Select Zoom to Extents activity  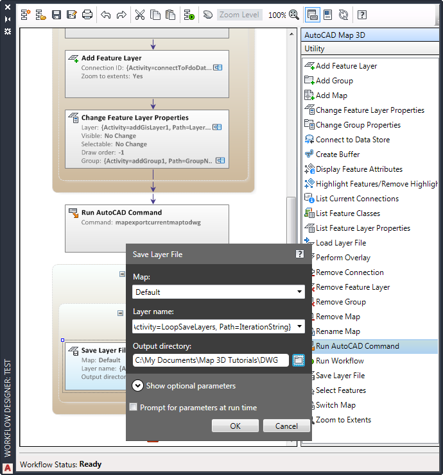click(x=343, y=420)
